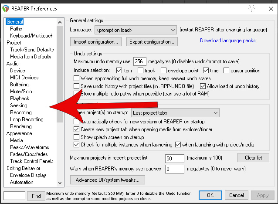Click the REAPER logo icon in title bar
Viewport: 278px width, 204px height.
6,9
